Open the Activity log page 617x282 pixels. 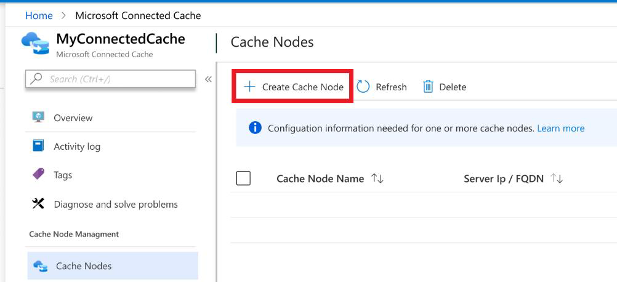tap(76, 147)
